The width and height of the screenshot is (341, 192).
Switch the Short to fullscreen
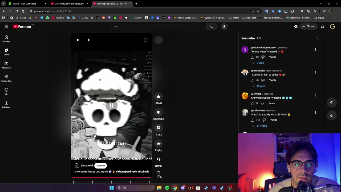pyautogui.click(x=145, y=40)
